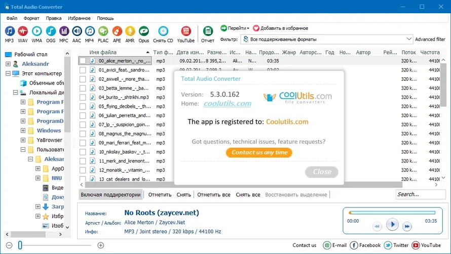The height and width of the screenshot is (254, 451).
Task: Open the Формат menu
Action: (x=31, y=18)
